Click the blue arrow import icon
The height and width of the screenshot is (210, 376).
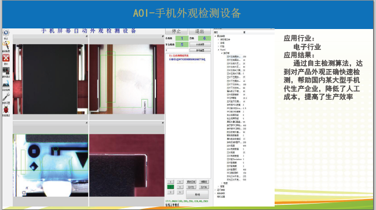point(6,84)
